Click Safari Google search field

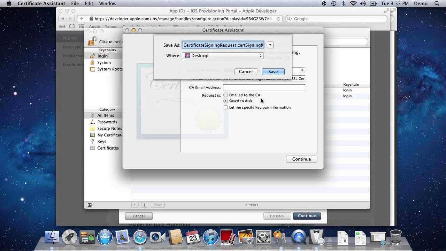coord(336,19)
